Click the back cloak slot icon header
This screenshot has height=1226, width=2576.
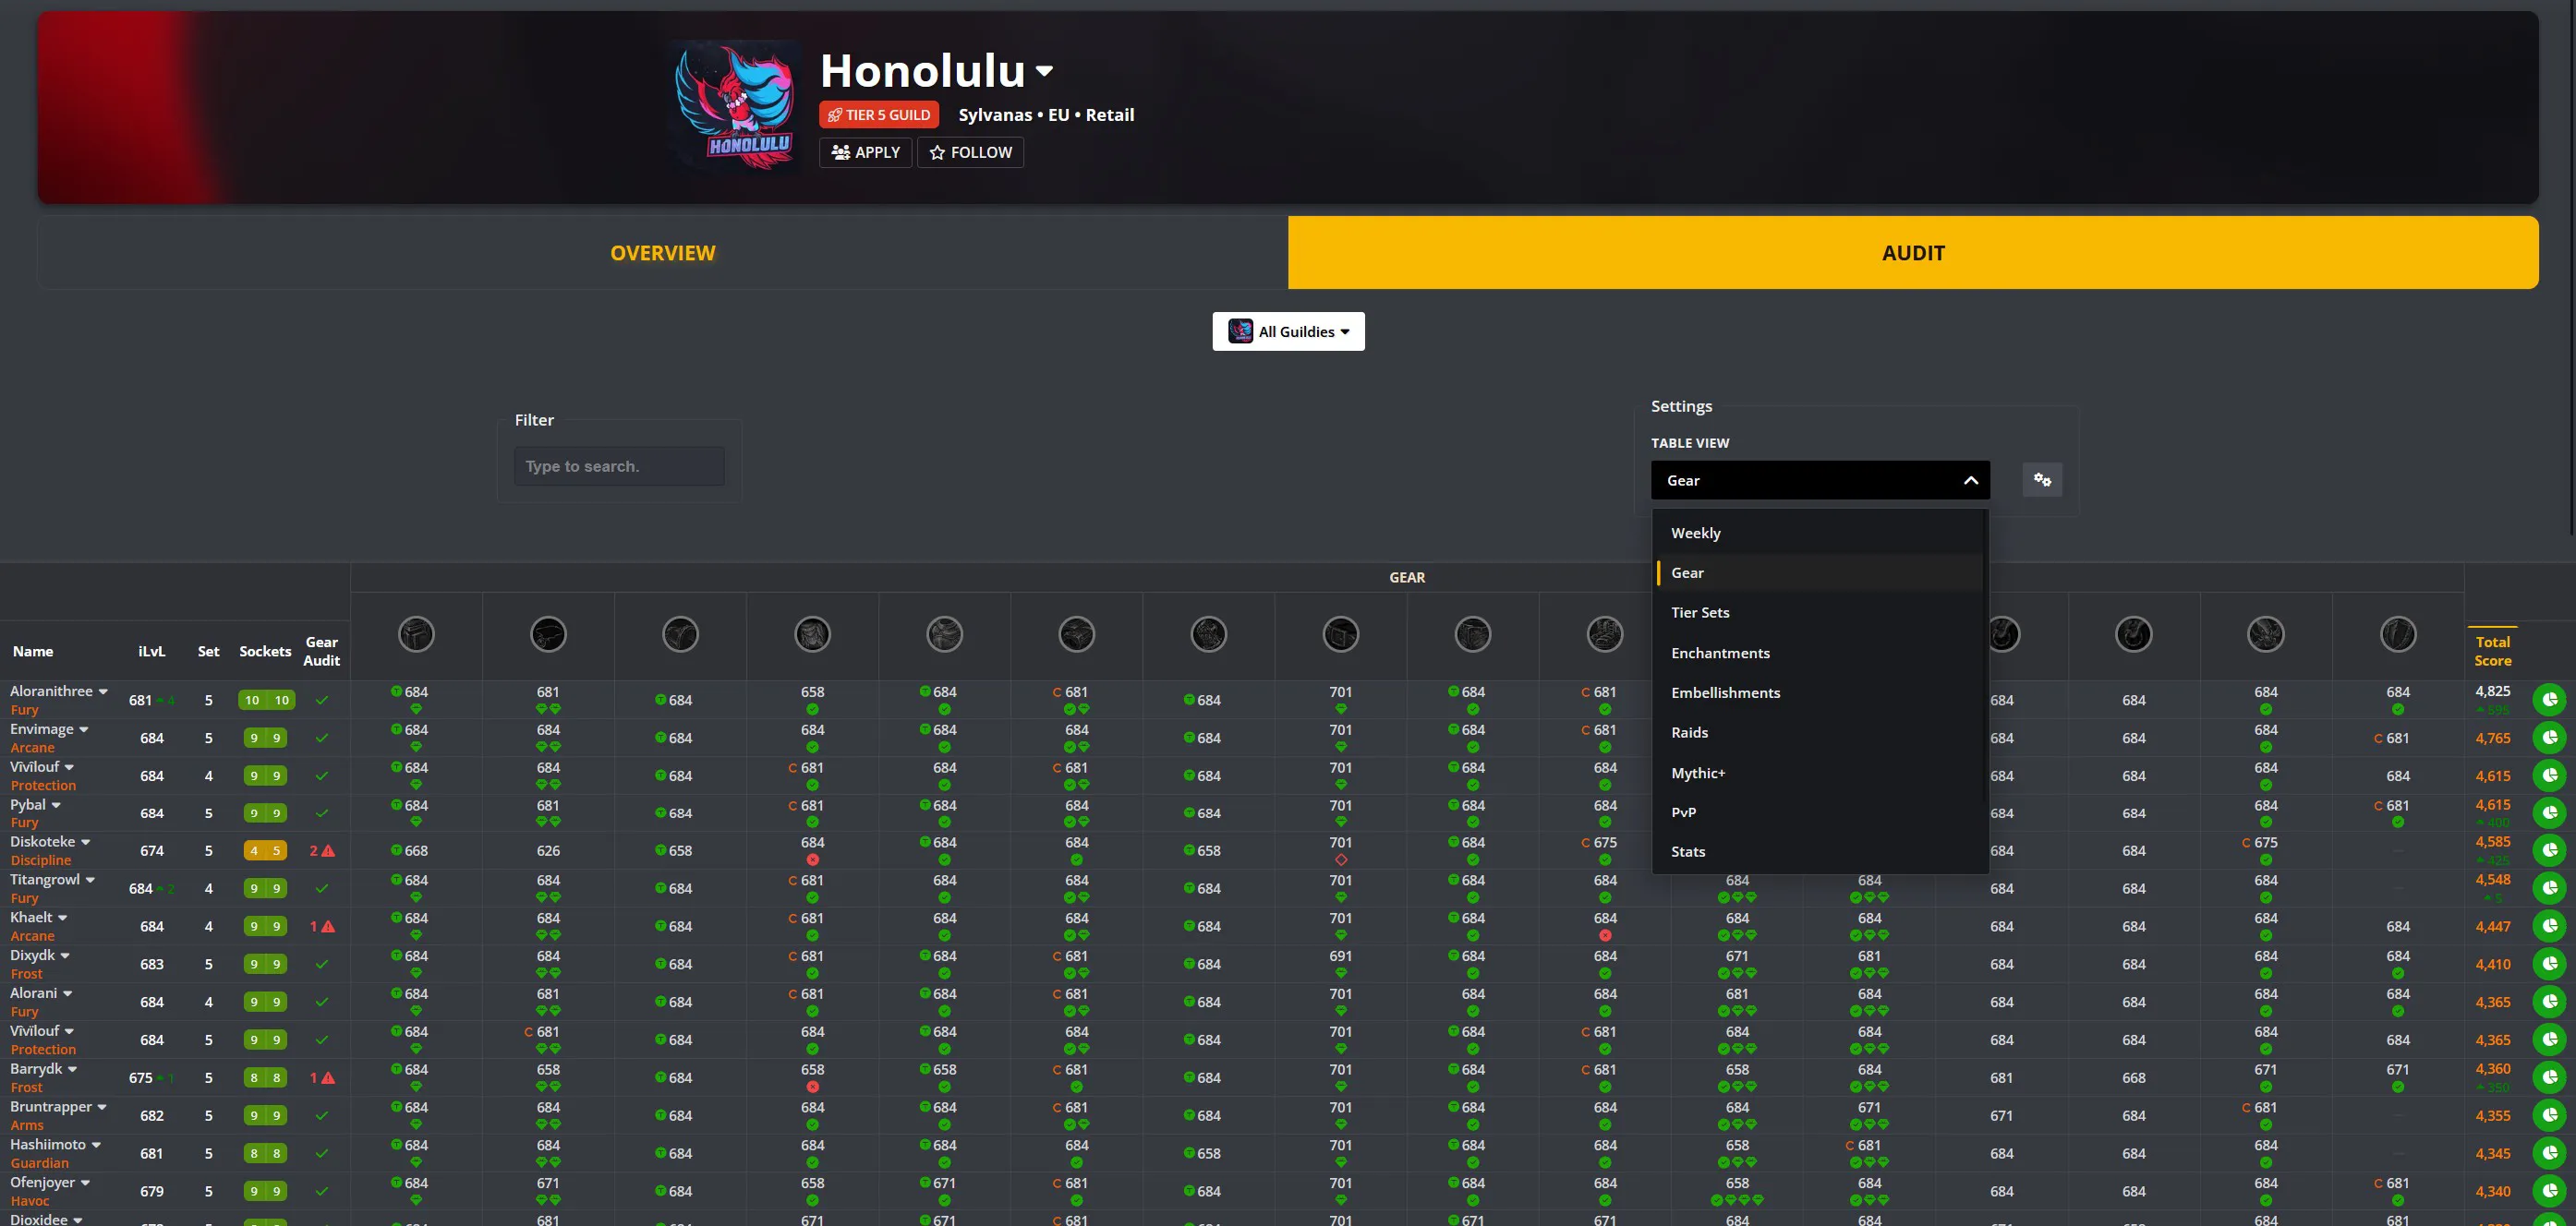pyautogui.click(x=812, y=634)
